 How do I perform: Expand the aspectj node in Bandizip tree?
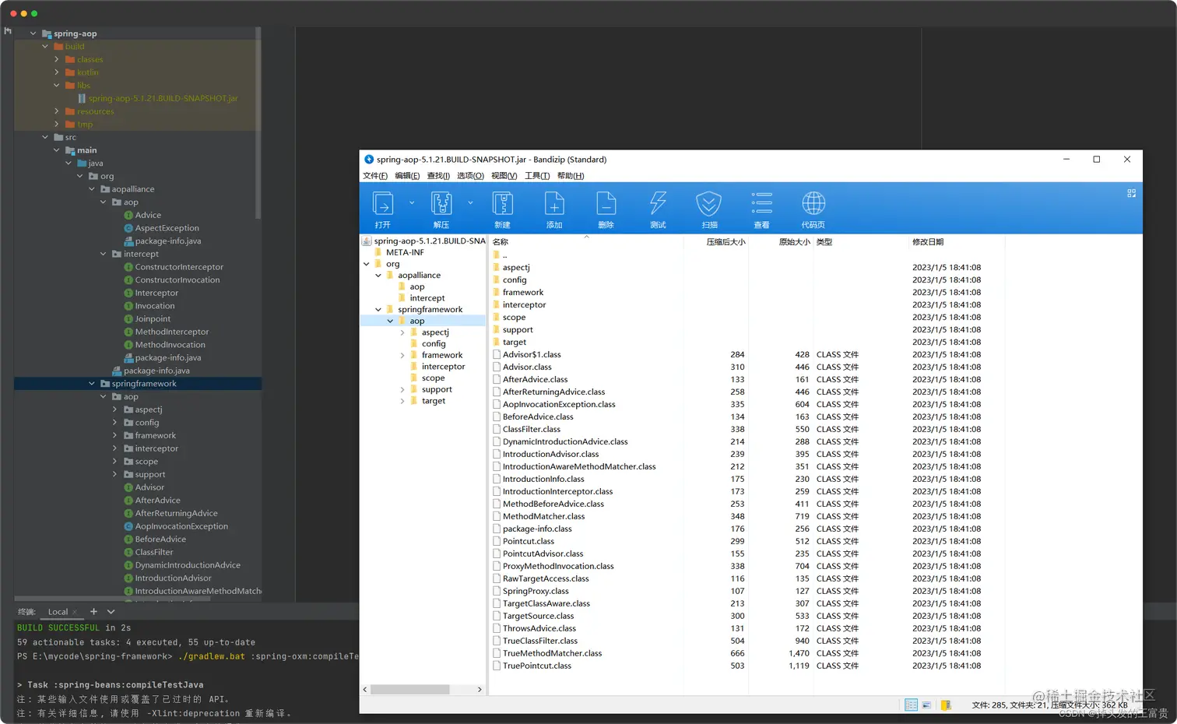pos(402,332)
